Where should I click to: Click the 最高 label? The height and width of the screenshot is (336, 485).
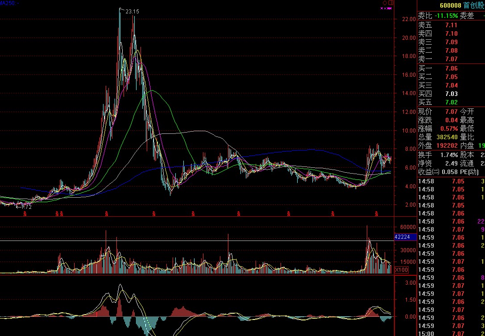pyautogui.click(x=467, y=120)
